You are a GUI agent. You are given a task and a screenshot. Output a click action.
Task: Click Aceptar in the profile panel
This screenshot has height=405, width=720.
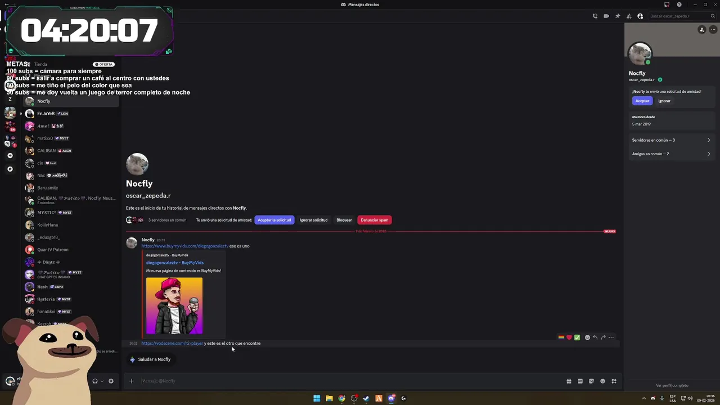tap(642, 101)
